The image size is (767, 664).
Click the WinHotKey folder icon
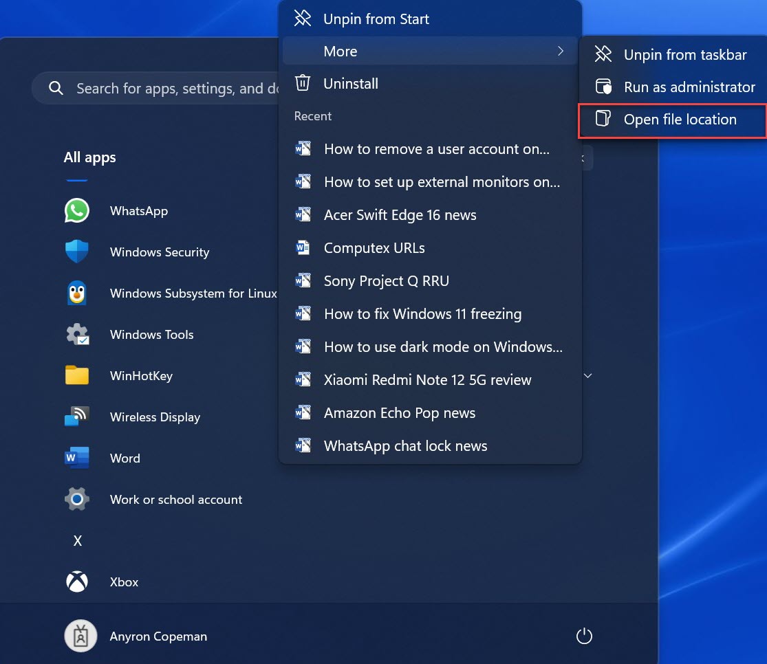coord(77,375)
